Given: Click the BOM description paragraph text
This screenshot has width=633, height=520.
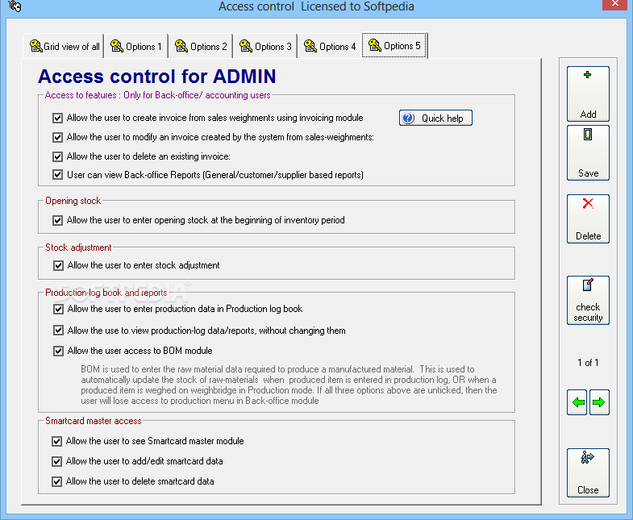Looking at the screenshot, I should [289, 385].
